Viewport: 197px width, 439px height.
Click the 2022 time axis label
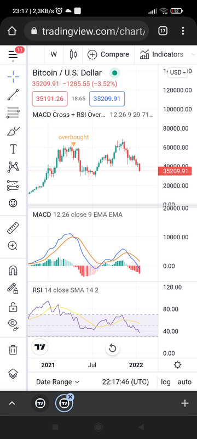[136, 365]
